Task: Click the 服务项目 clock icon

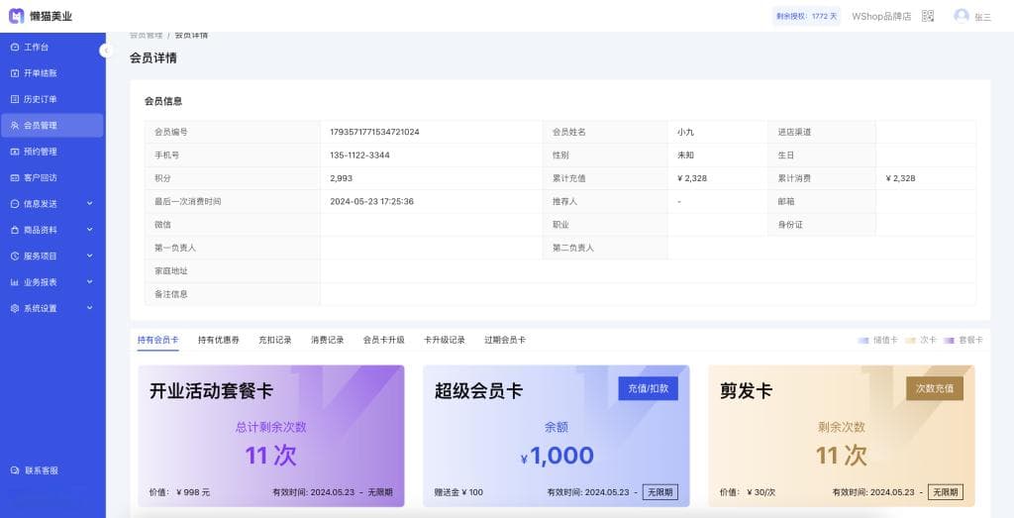Action: click(15, 257)
